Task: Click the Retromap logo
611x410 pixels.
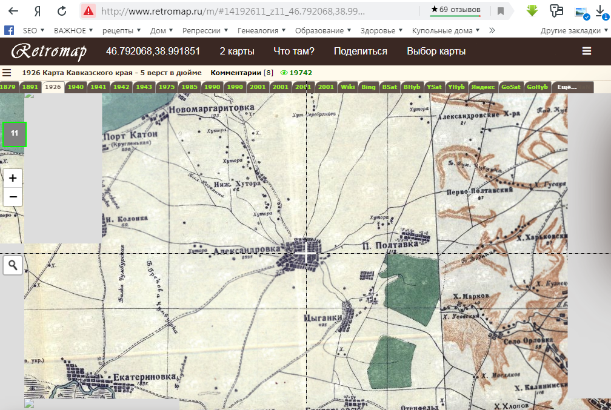Action: pyautogui.click(x=49, y=51)
